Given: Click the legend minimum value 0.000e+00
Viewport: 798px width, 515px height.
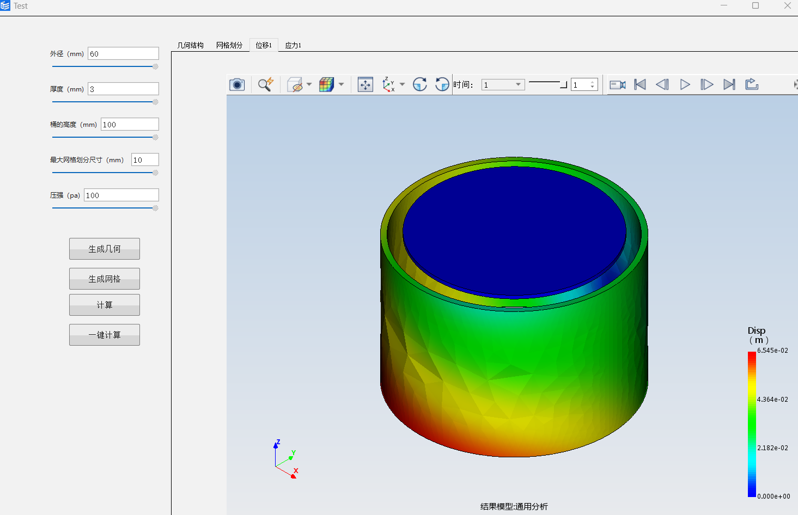Looking at the screenshot, I should click(773, 496).
